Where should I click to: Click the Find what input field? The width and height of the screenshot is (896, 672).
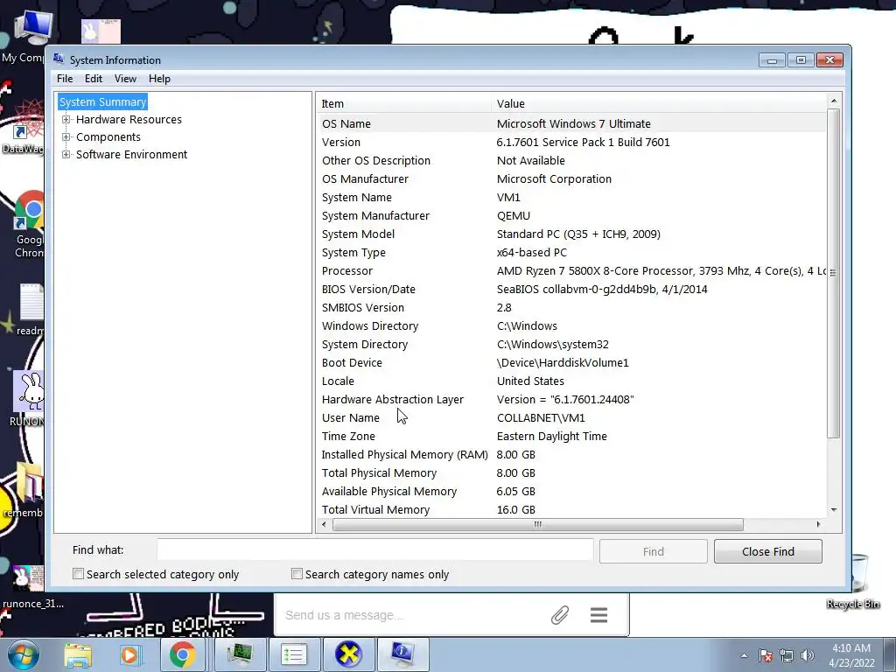point(374,549)
